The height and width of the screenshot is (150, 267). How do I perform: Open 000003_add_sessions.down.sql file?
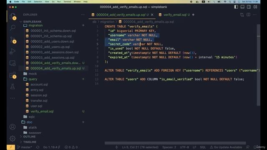point(55,52)
